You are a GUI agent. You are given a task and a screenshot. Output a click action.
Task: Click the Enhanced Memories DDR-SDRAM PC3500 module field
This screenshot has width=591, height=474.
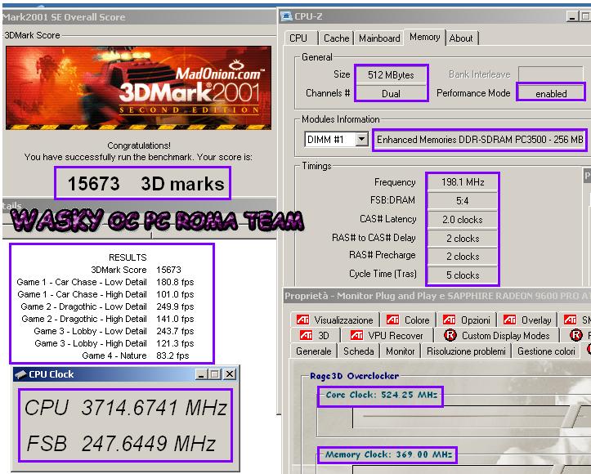tap(480, 140)
